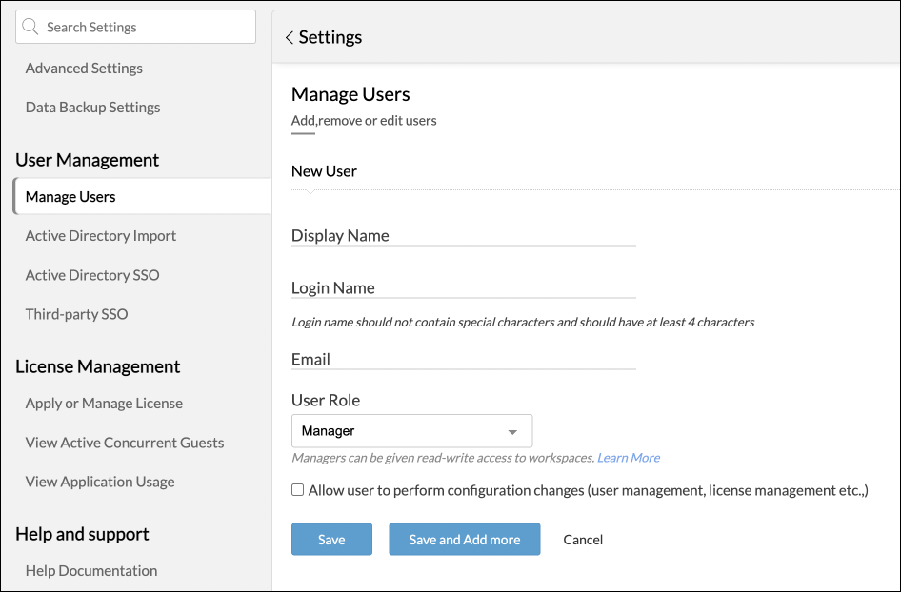
Task: Click into the Email field
Action: tap(463, 359)
